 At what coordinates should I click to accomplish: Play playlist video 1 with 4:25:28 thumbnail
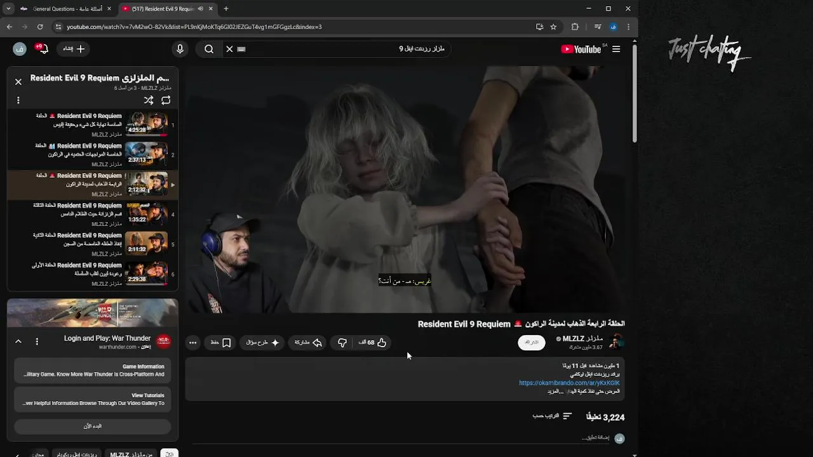point(92,125)
